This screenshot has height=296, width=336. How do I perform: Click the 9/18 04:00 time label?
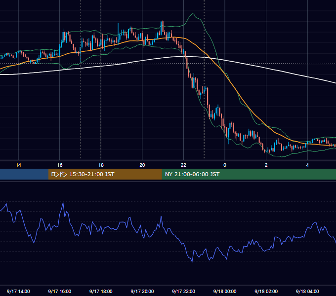[x=307, y=291]
